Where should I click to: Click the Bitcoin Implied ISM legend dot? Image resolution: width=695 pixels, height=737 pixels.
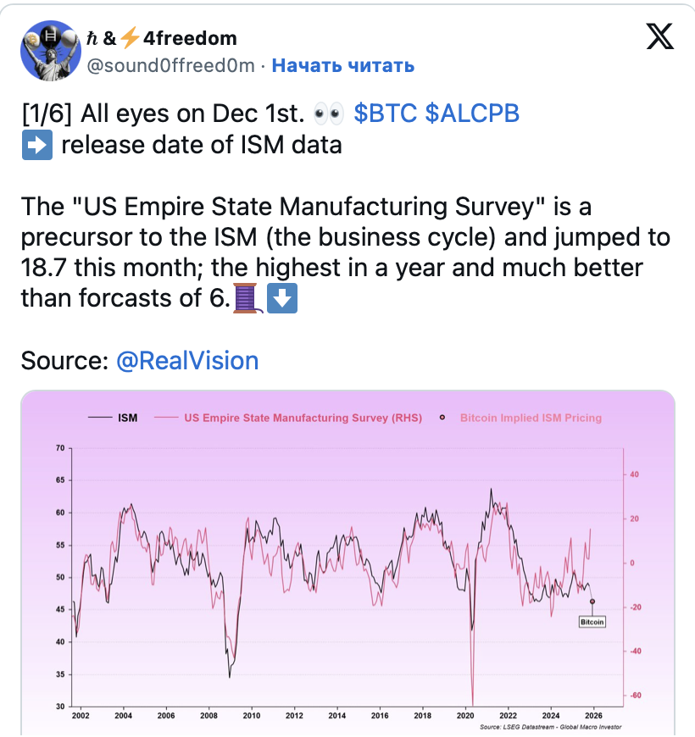(x=442, y=418)
